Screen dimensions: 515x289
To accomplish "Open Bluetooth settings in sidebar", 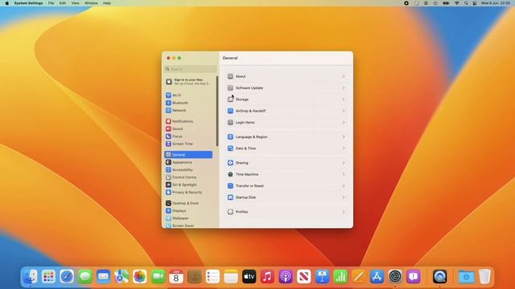I will 188,103.
